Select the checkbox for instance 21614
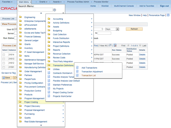 coord(4,55)
